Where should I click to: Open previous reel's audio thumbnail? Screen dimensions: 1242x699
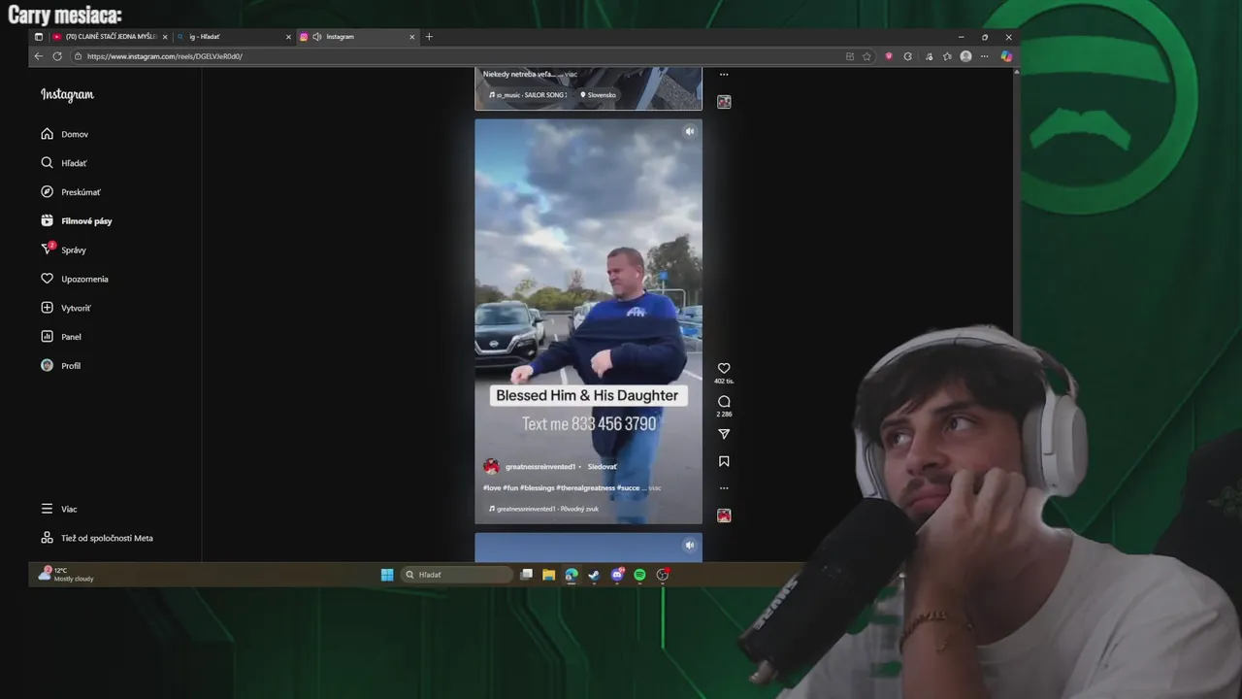point(724,101)
